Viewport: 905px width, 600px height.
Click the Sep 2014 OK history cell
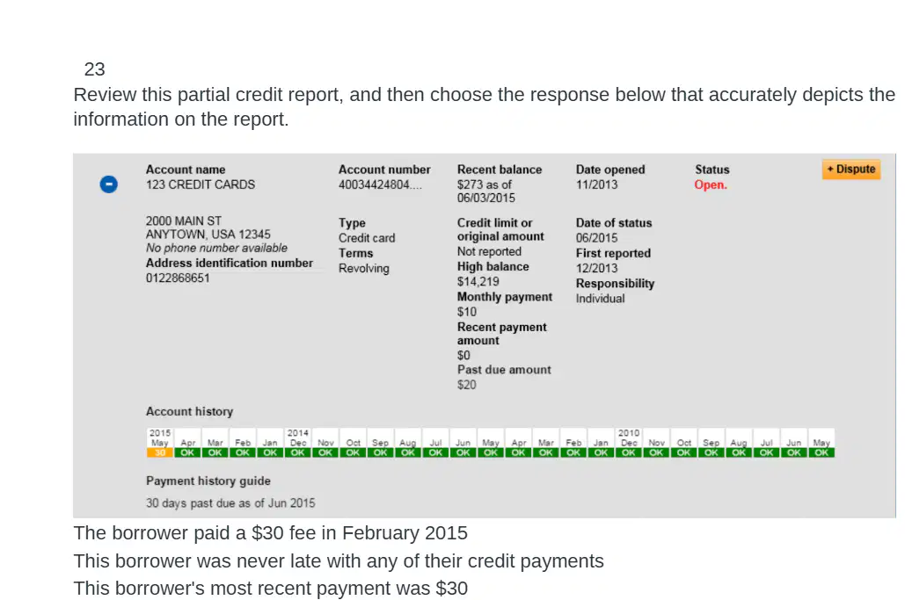380,452
